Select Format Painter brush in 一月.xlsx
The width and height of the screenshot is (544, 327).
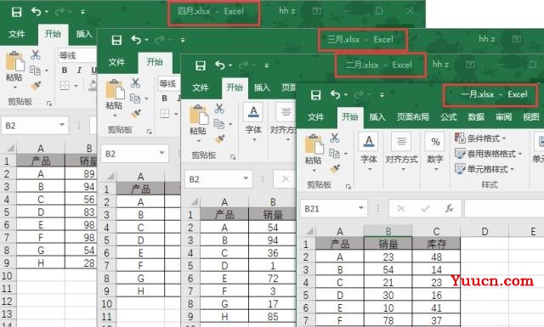(x=335, y=168)
